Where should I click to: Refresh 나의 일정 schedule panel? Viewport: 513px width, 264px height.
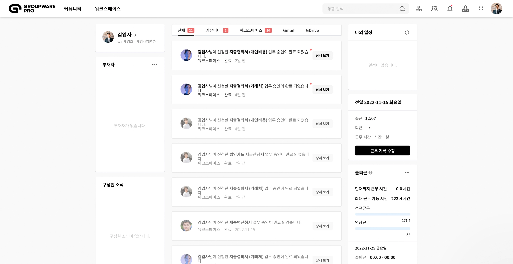pyautogui.click(x=407, y=32)
